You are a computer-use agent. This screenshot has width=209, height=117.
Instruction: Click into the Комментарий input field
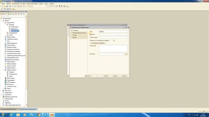113,37
